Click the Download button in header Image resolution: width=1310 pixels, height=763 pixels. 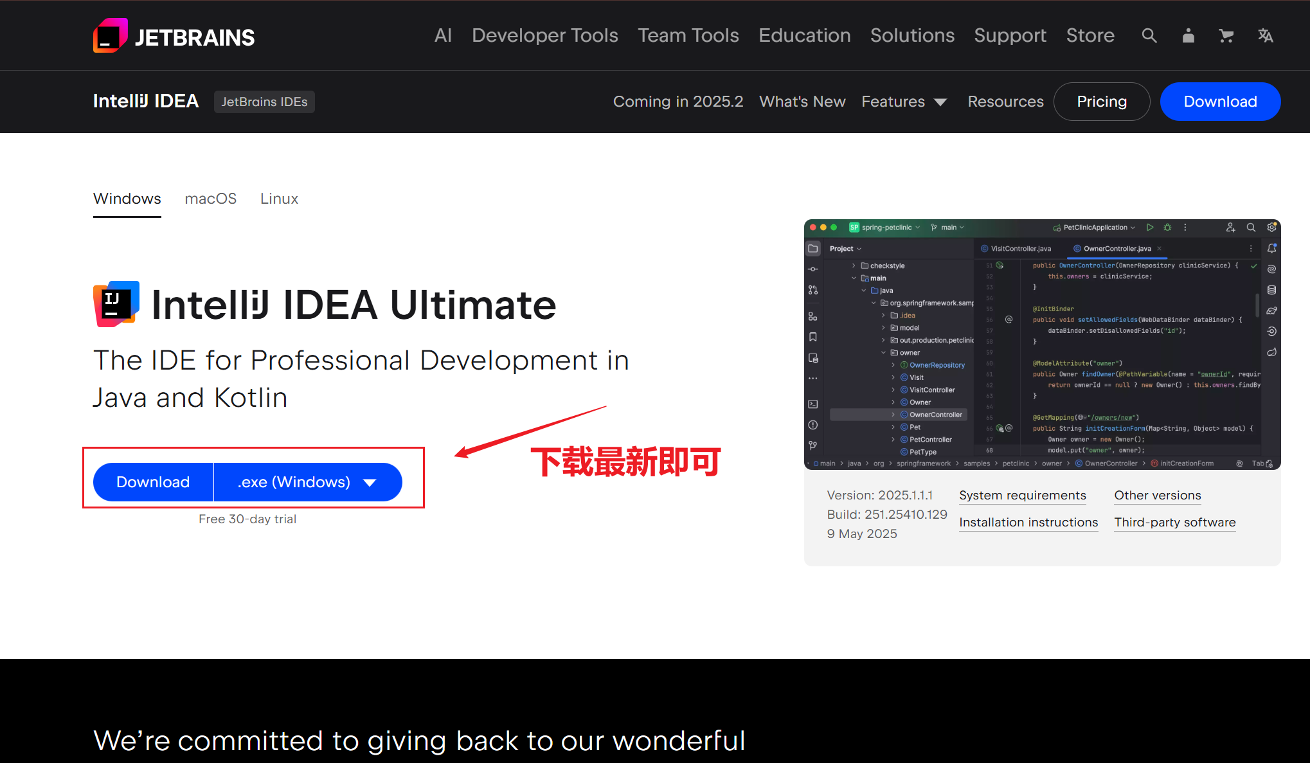pos(1219,102)
